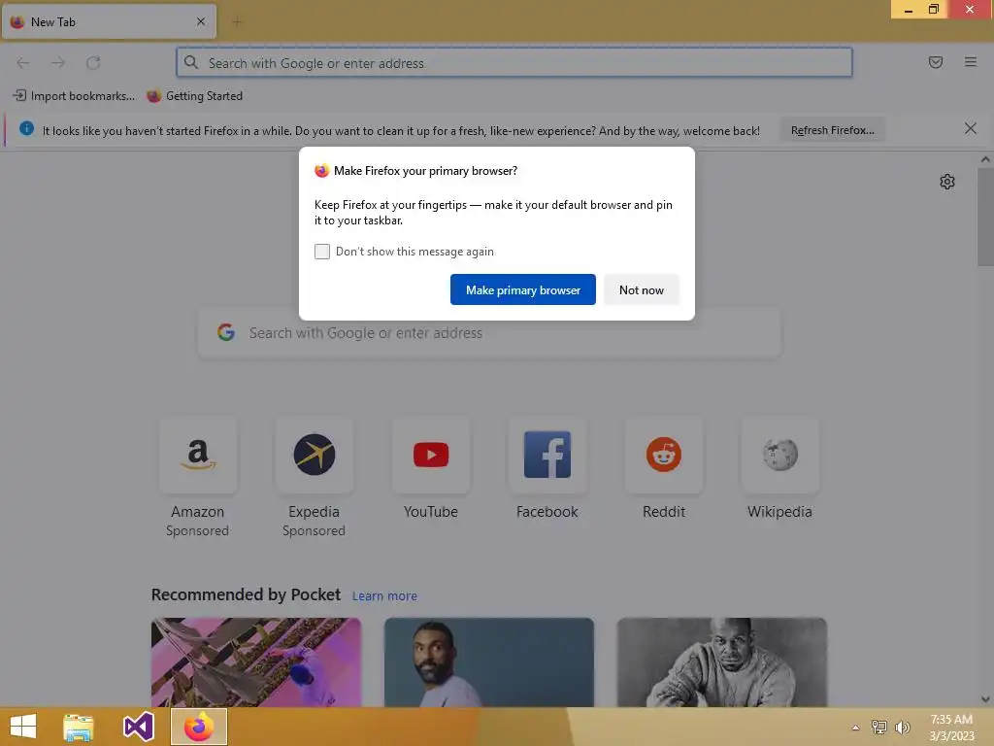Screen dimensions: 994x746
Task: Select the New Tab browser tab
Action: [x=109, y=21]
